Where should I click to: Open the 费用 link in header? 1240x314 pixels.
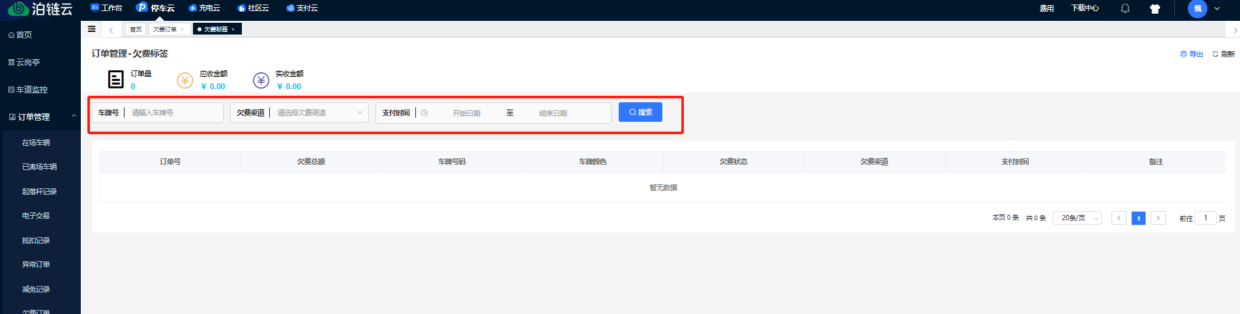(1046, 8)
